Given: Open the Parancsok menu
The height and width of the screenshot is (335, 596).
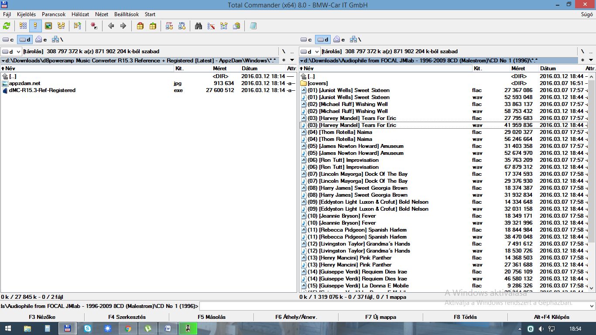Looking at the screenshot, I should click(54, 14).
